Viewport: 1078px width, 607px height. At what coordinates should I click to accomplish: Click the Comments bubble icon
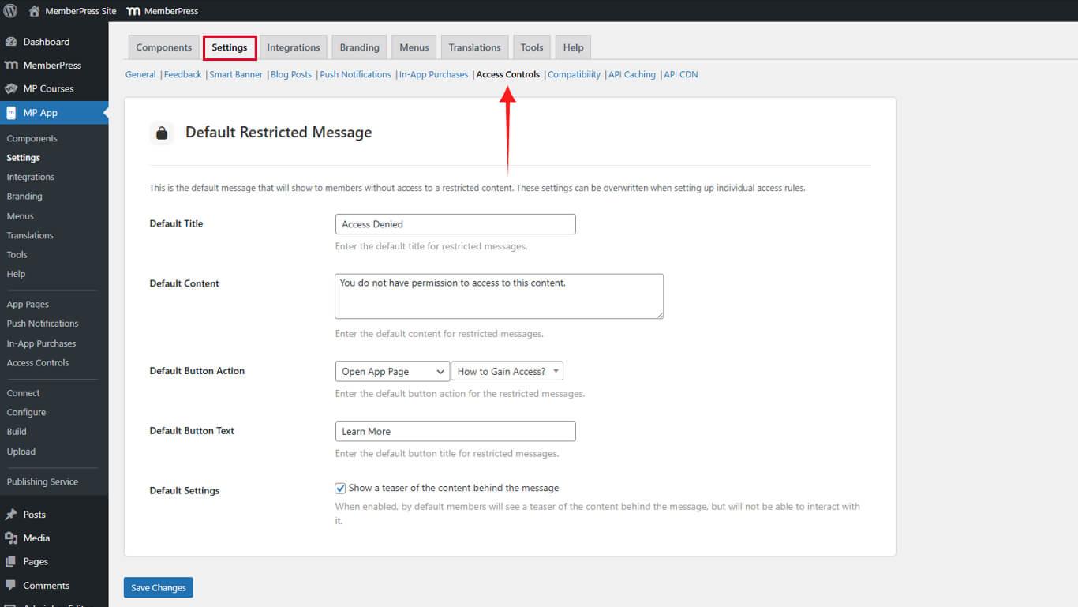coord(11,586)
